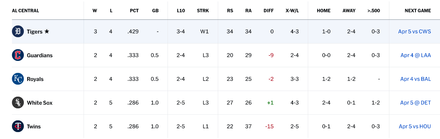Open the Tigers team name link
The height and width of the screenshot is (139, 440).
tap(34, 32)
